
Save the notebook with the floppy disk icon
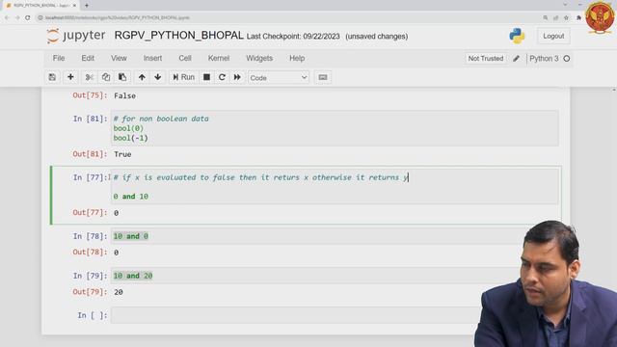(x=52, y=77)
